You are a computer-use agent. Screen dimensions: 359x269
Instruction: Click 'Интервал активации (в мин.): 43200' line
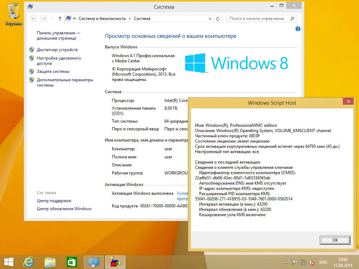233,204
